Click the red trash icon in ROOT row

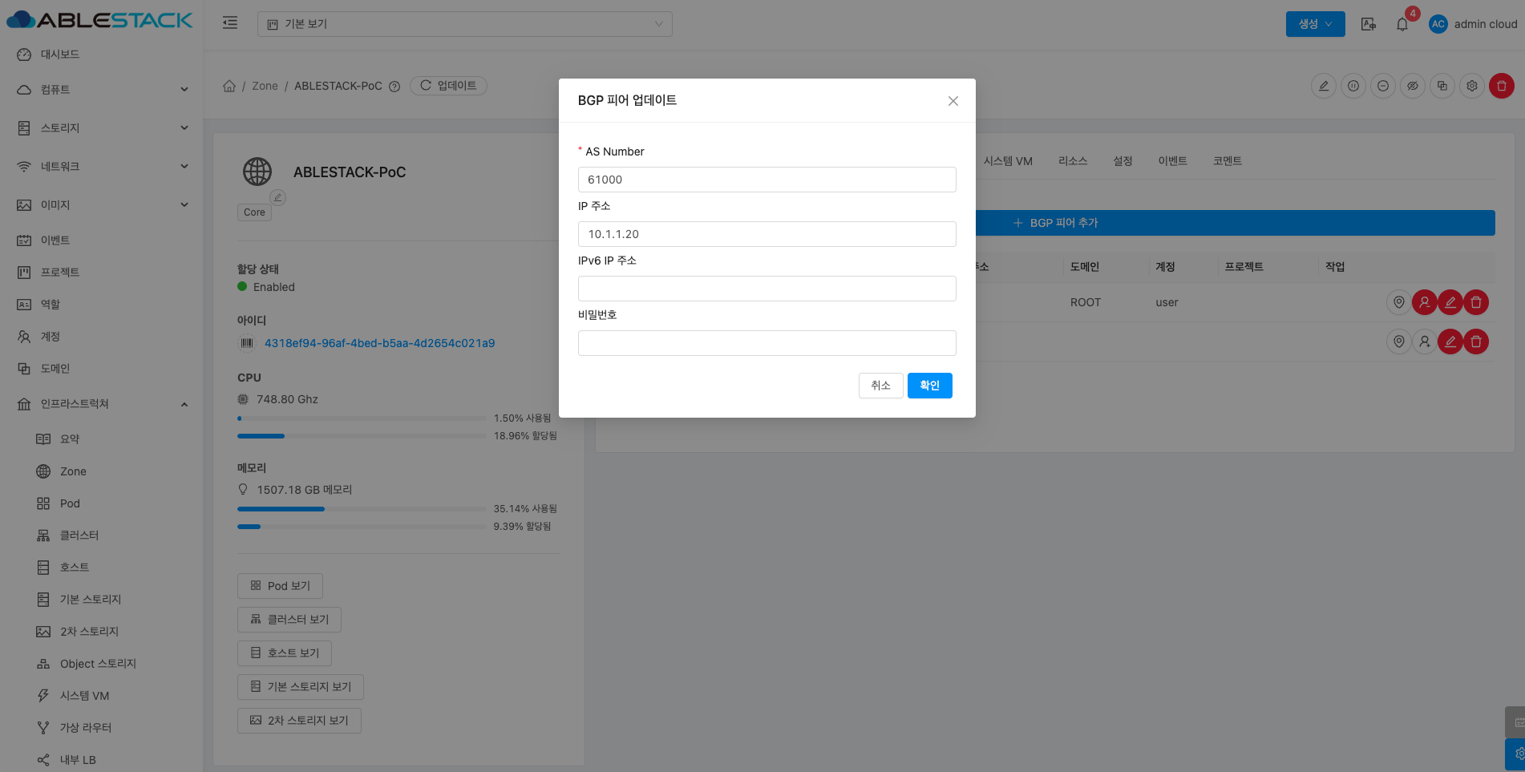pos(1476,302)
